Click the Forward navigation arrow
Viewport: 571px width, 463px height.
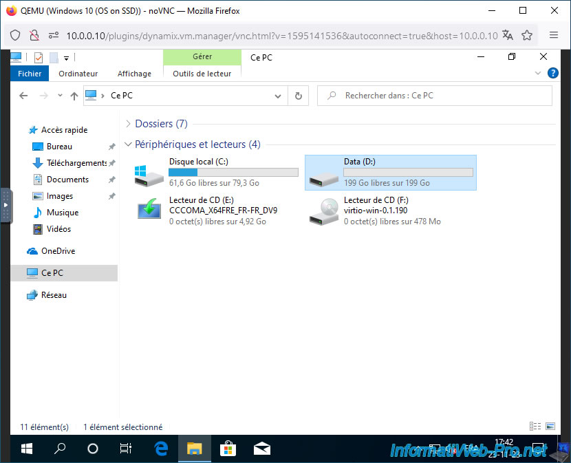[x=44, y=96]
